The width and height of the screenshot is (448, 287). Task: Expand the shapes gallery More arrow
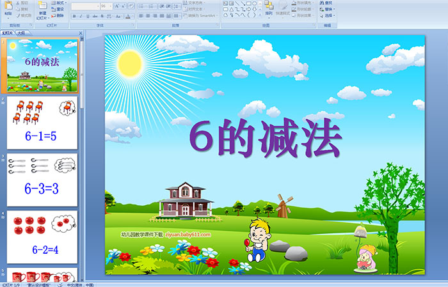tap(260, 15)
